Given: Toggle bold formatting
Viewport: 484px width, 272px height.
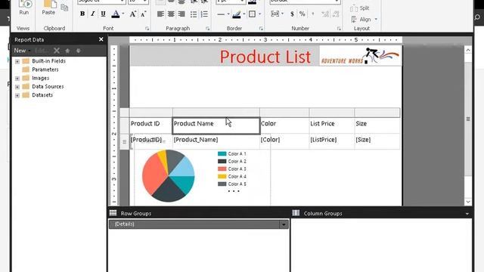Looking at the screenshot, I should (x=82, y=14).
